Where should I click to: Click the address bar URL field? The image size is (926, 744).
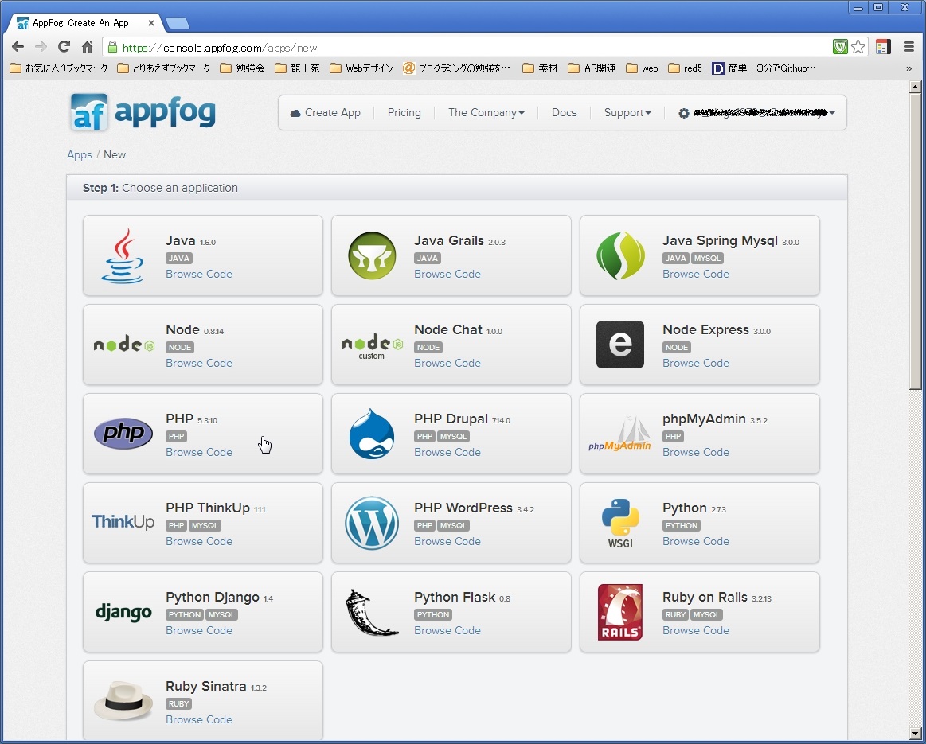pyautogui.click(x=467, y=47)
